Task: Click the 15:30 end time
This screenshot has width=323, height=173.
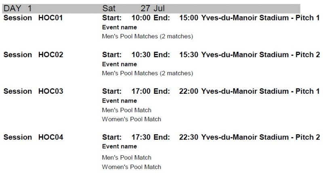Action: (x=189, y=55)
